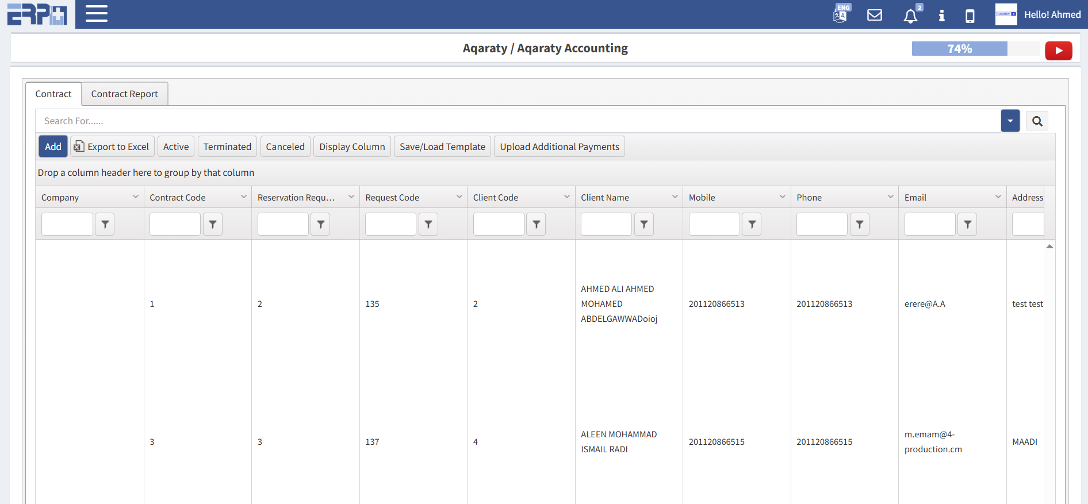The image size is (1088, 504).
Task: Play the YouTube tutorial video
Action: [x=1058, y=51]
